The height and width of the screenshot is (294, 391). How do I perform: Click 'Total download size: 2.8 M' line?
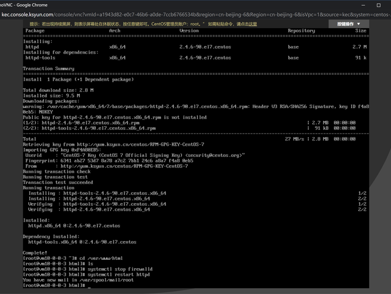click(58, 90)
